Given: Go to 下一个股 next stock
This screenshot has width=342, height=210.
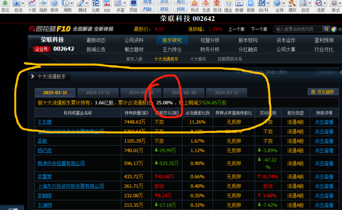Looking at the screenshot, I should 259,29.
